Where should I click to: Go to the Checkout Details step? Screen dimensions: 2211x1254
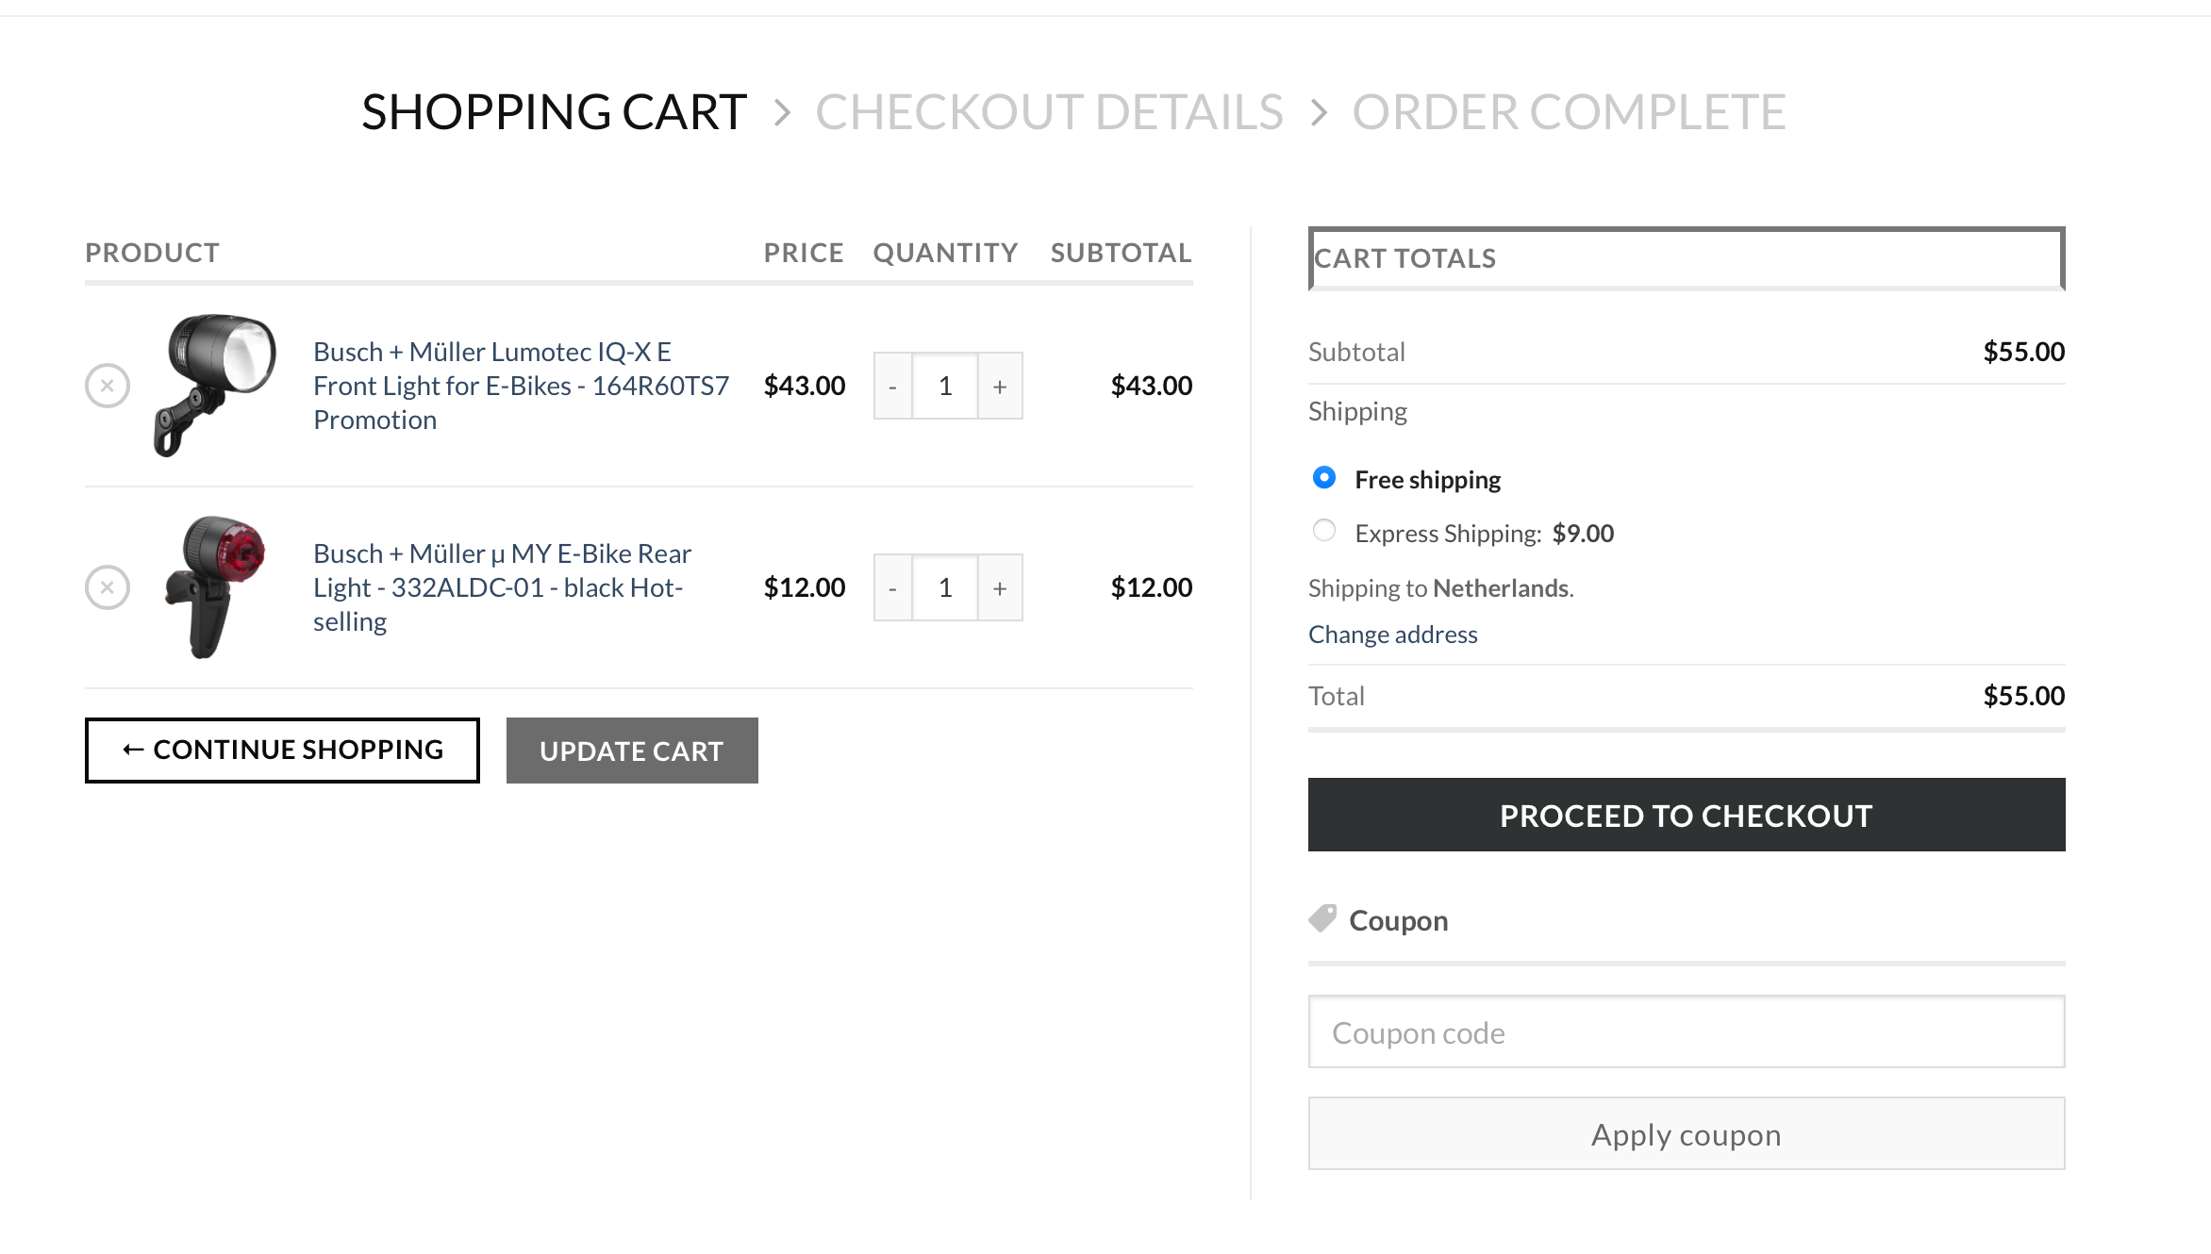pos(1049,112)
